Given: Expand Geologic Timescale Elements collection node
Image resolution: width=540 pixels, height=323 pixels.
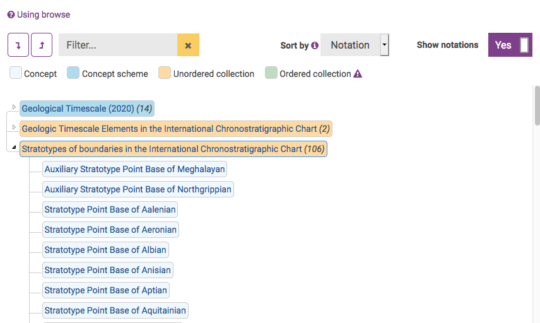Looking at the screenshot, I should [15, 127].
